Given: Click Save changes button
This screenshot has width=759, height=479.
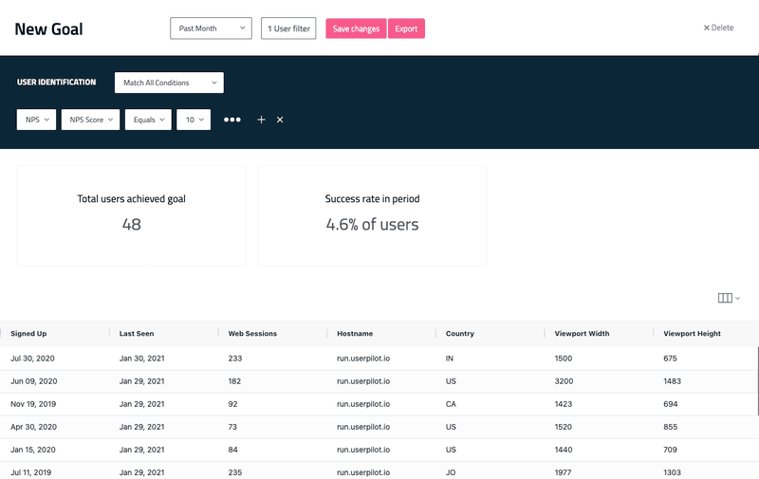Looking at the screenshot, I should 356,28.
